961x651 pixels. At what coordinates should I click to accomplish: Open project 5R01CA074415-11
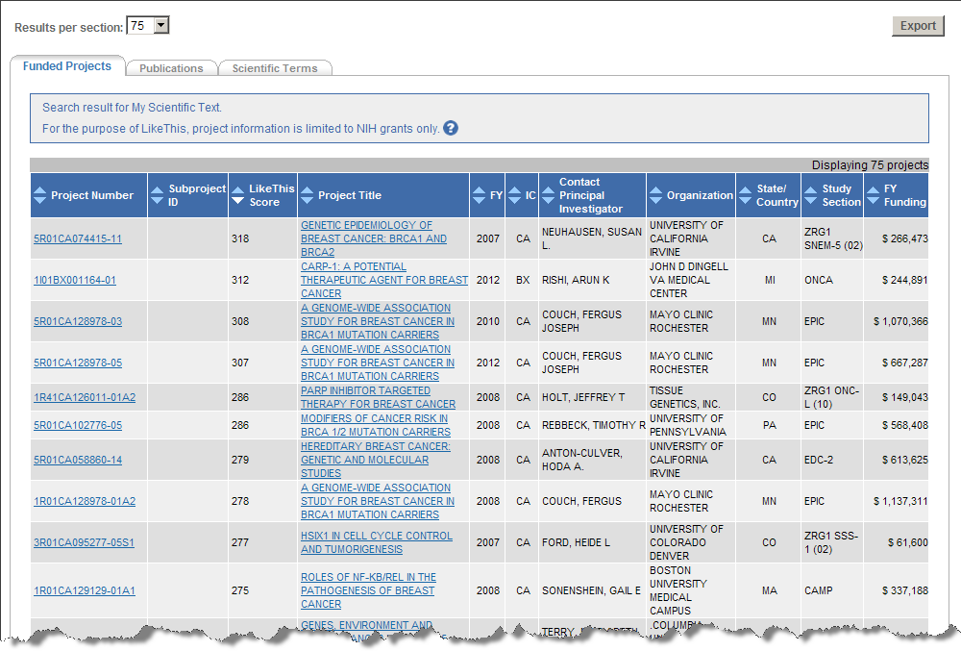point(78,238)
